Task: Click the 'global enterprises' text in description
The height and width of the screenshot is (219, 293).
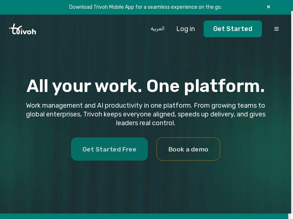Action: click(53, 114)
